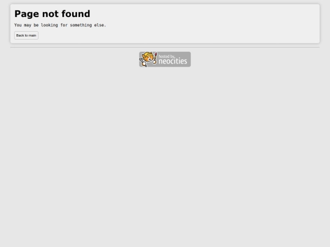Click the 'You may be looking' message
330x247 pixels.
click(x=60, y=25)
